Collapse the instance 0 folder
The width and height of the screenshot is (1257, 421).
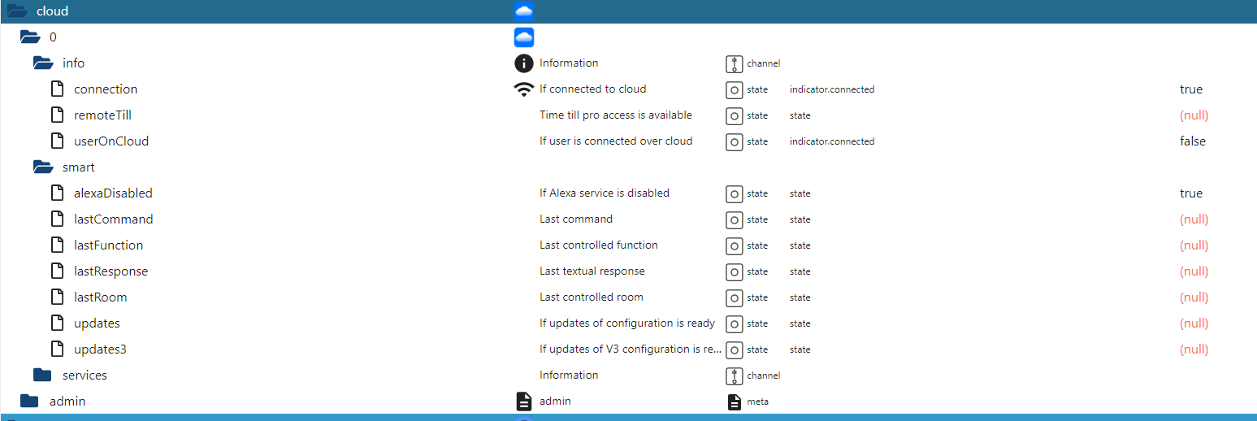tap(30, 37)
